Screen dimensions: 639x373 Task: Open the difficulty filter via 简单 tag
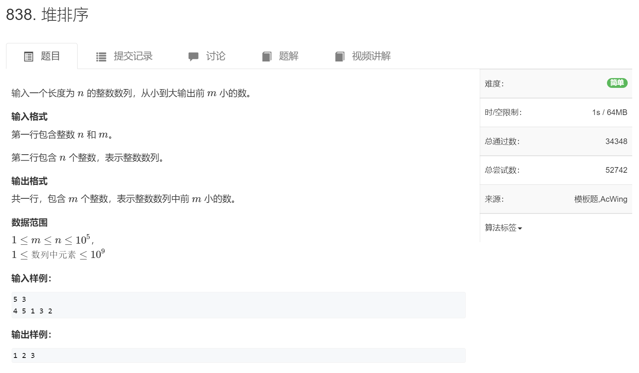[x=617, y=83]
